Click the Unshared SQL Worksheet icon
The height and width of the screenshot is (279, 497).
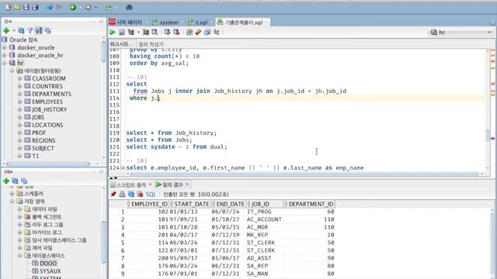click(x=189, y=32)
